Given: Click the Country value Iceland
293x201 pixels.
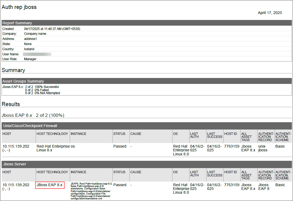Looking at the screenshot, I should coord(29,49).
